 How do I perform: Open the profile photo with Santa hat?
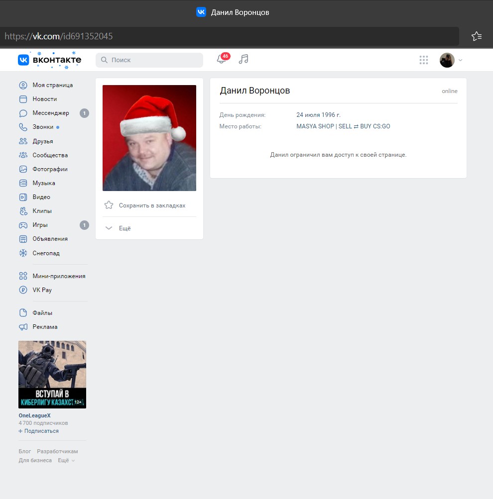coord(149,138)
